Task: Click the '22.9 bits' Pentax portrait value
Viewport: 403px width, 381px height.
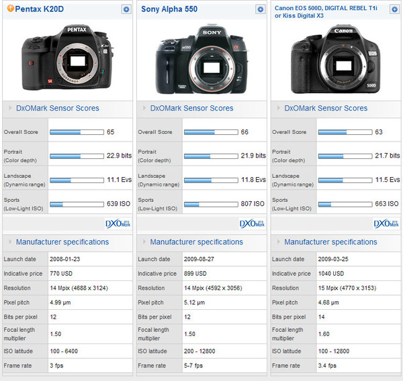Action: (119, 156)
